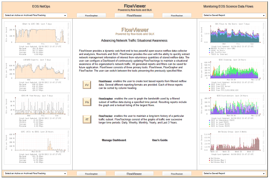Open the EBnet to GSFC CNE graph
The width and height of the screenshot is (269, 178).
(37, 39)
